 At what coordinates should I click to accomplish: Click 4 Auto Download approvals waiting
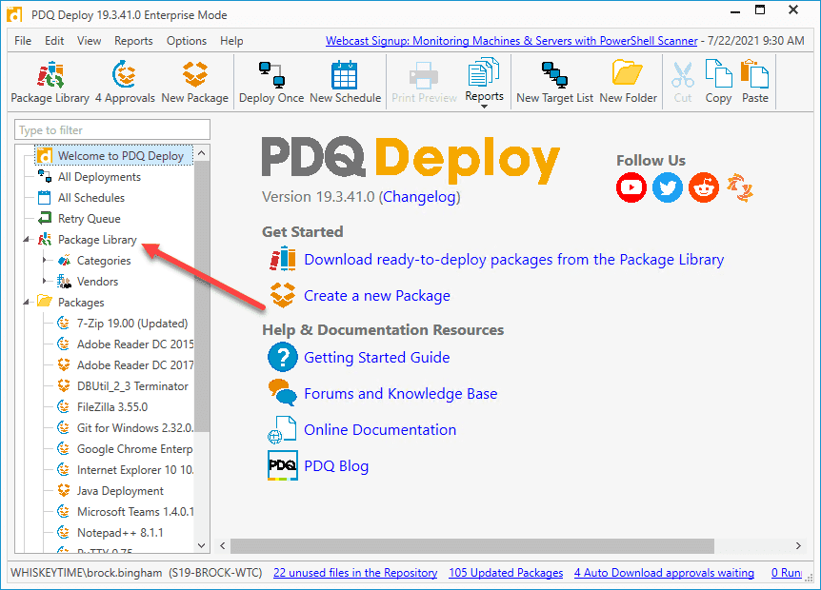(x=664, y=573)
